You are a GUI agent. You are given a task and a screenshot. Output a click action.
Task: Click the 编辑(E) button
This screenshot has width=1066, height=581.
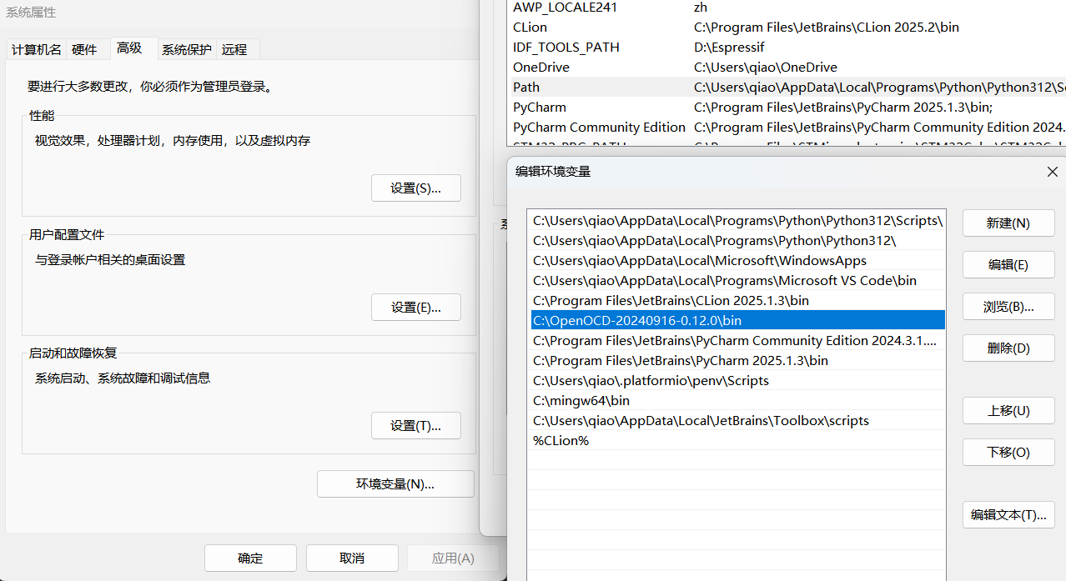1008,265
